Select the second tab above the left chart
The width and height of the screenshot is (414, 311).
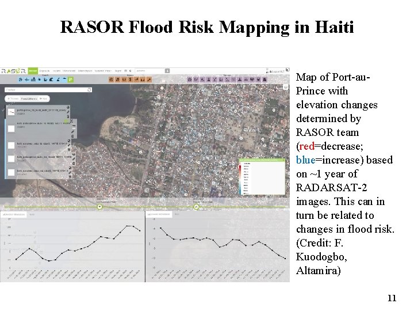pos(32,214)
